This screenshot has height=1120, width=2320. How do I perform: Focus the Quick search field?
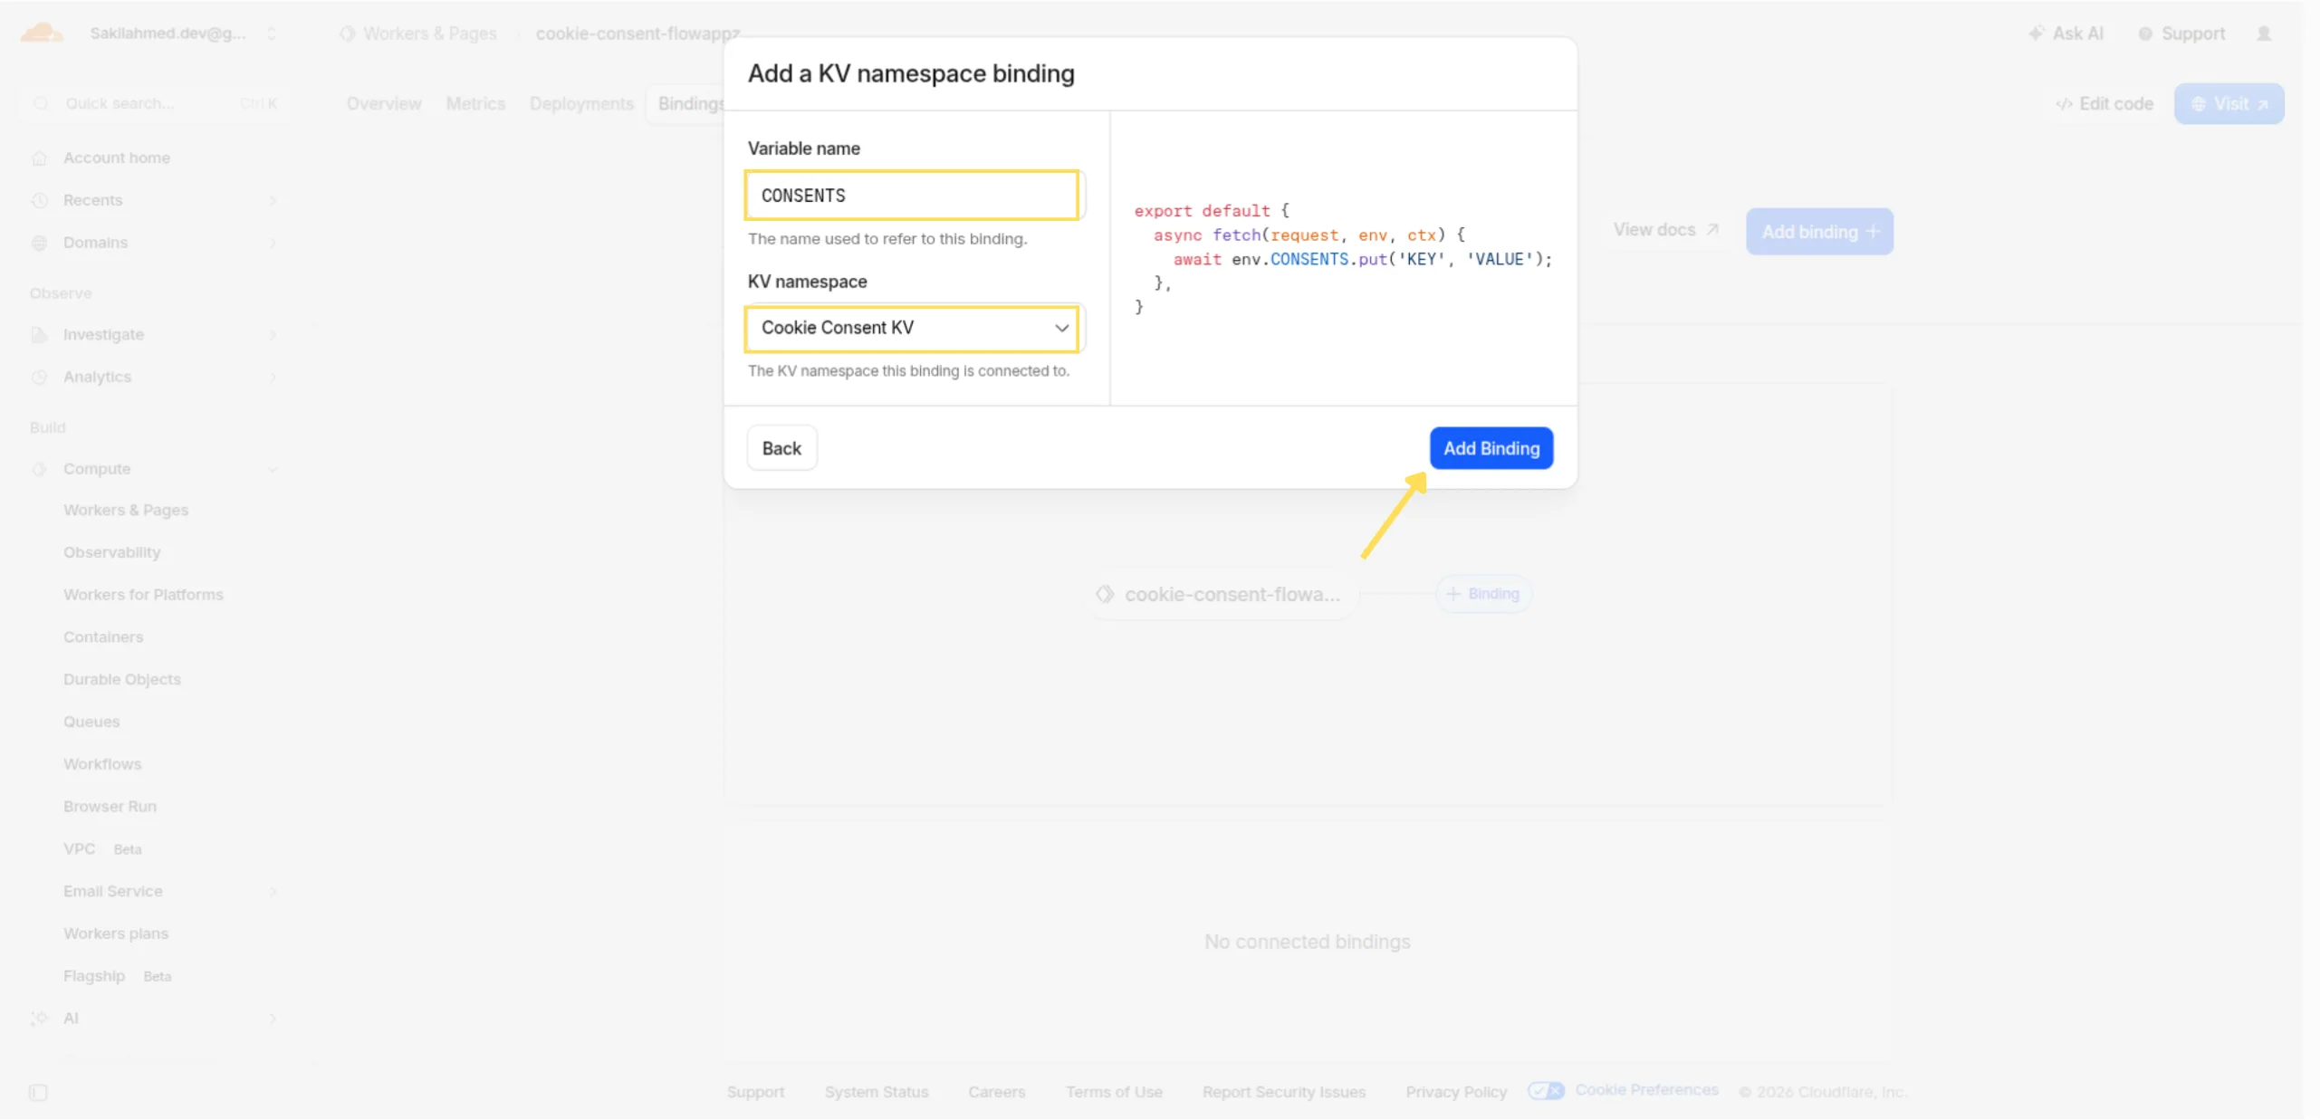(x=154, y=103)
